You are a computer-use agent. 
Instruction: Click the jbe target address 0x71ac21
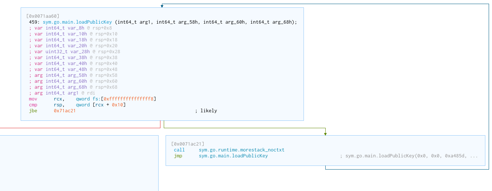click(x=65, y=111)
